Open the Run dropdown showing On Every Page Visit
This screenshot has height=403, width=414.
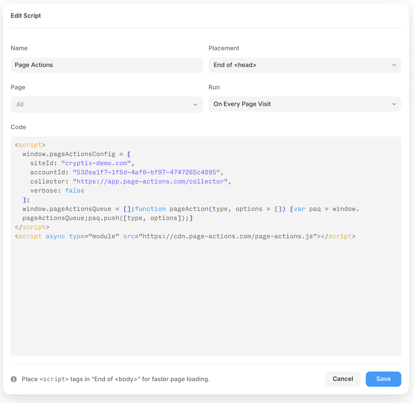pyautogui.click(x=305, y=104)
